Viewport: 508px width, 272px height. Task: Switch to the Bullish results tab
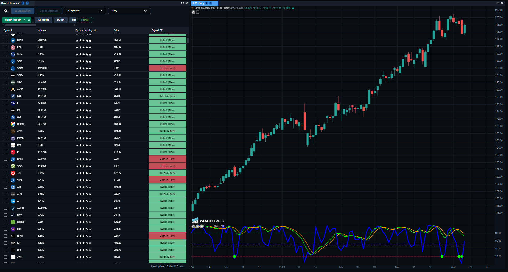61,20
